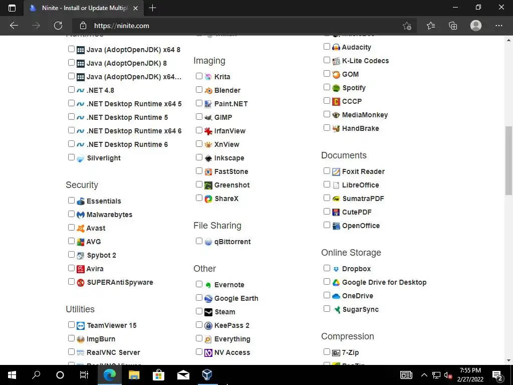Tick the AVG checkbox
This screenshot has height=385, width=513.
pos(71,241)
